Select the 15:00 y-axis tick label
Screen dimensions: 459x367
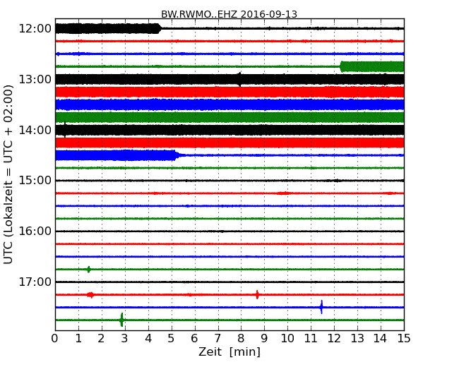[35, 180]
